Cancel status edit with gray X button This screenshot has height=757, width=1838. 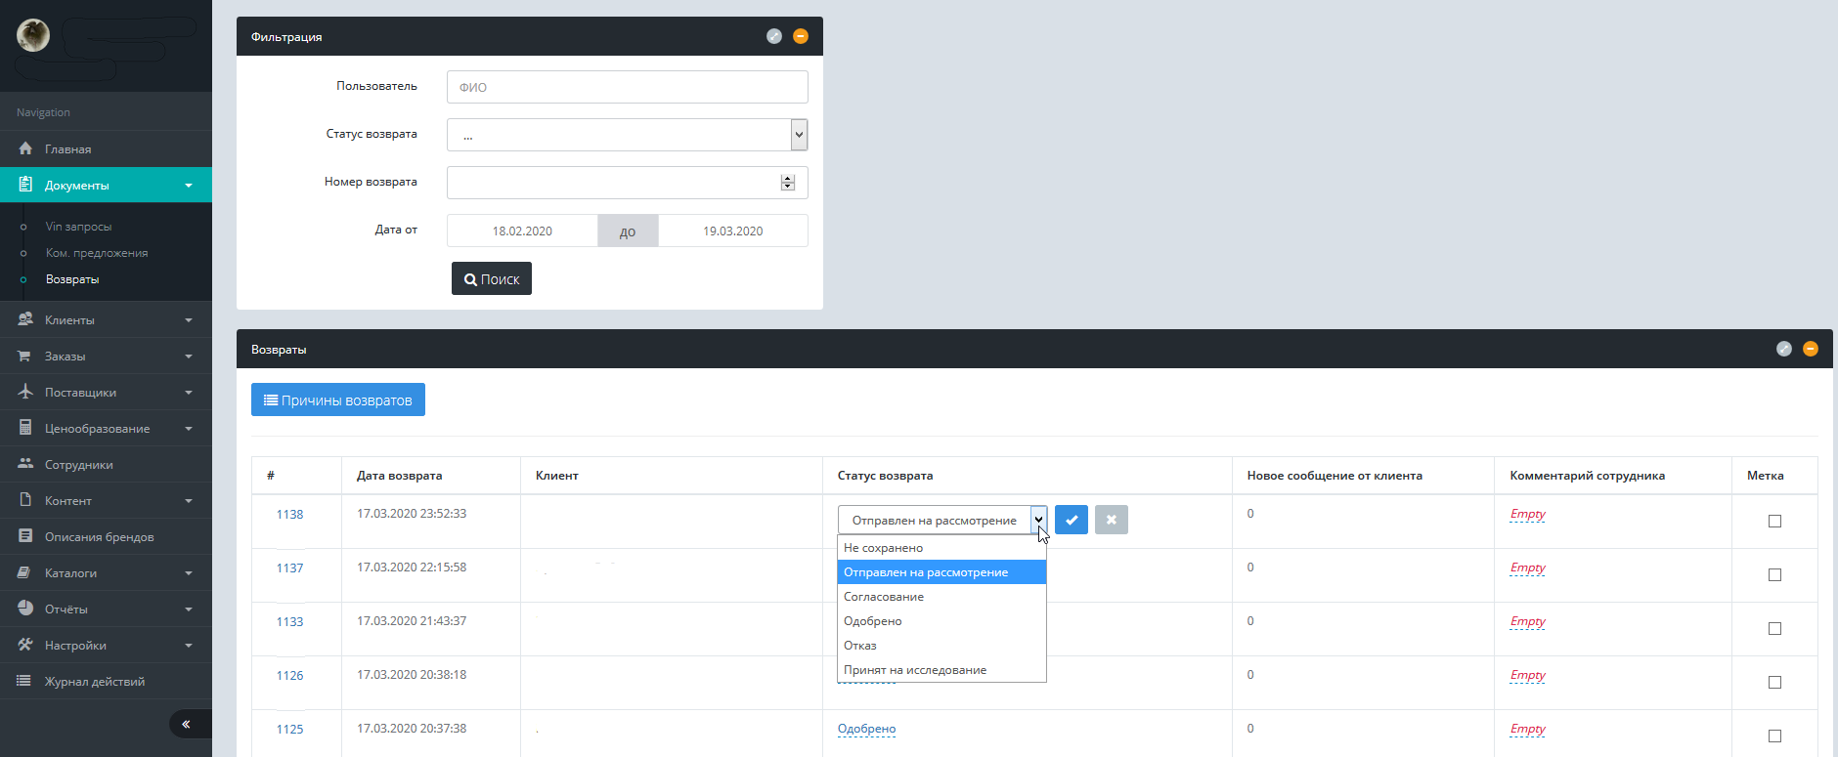[1112, 520]
